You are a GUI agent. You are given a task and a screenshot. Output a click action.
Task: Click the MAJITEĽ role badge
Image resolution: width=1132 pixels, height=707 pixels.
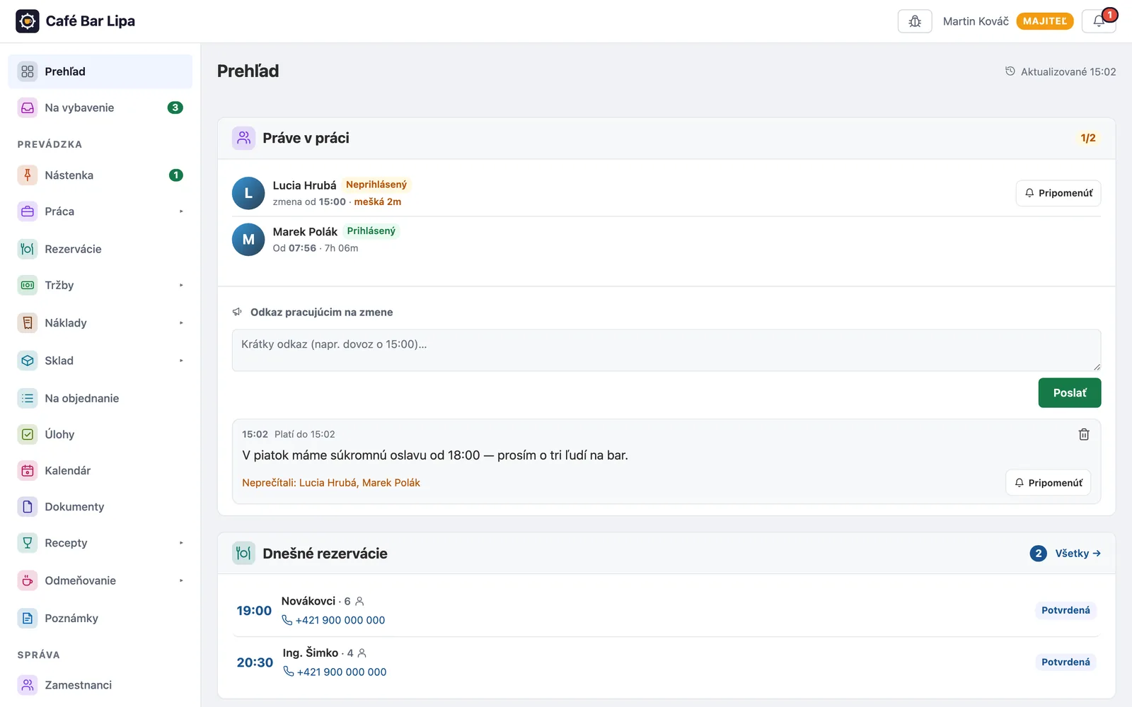pyautogui.click(x=1045, y=21)
